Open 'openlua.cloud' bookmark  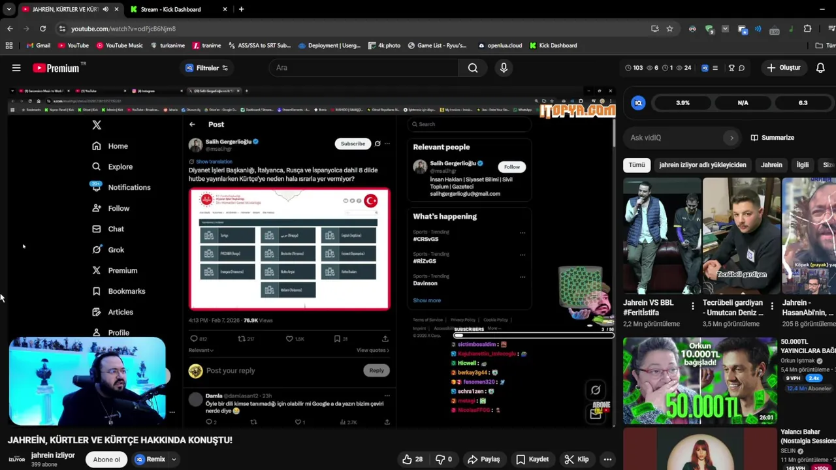point(500,46)
